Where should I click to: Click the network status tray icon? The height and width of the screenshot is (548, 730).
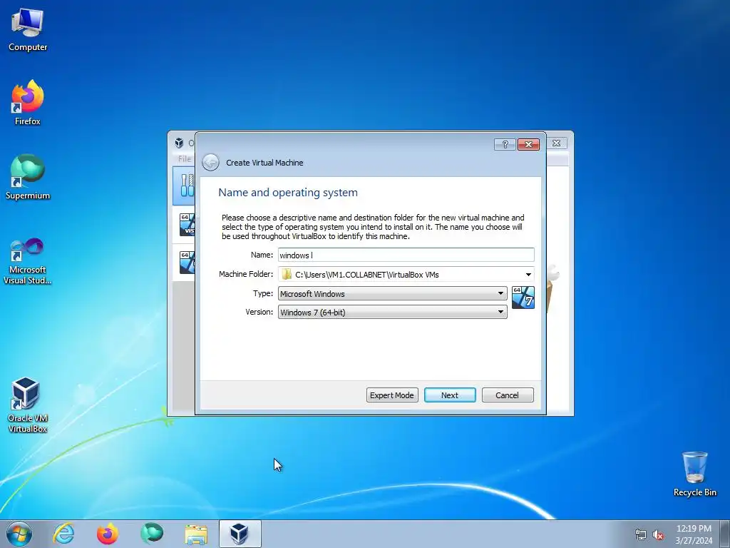[641, 535]
